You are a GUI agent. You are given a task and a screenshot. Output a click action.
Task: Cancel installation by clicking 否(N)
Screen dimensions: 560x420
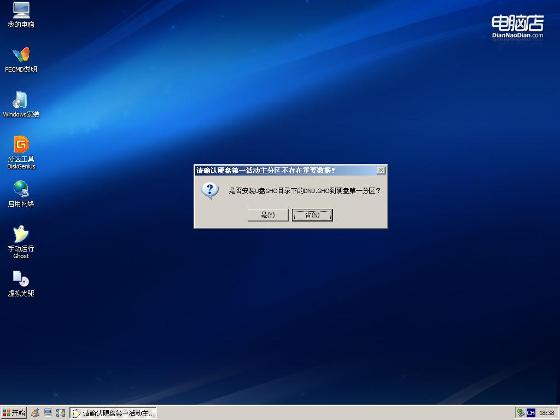tap(312, 215)
